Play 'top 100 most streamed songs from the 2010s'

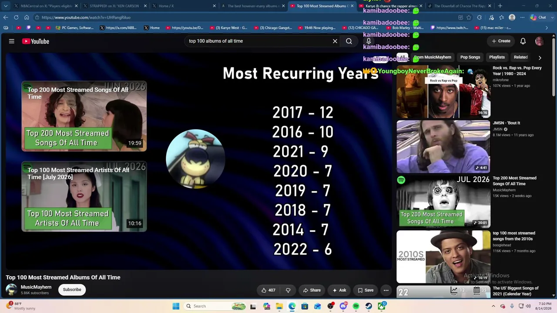tap(443, 256)
